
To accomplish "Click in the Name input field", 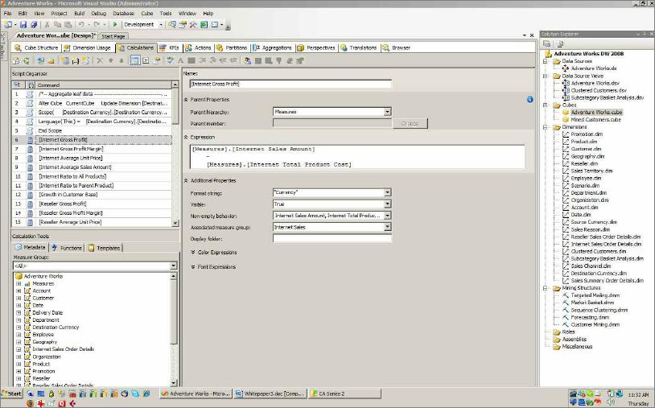I will pyautogui.click(x=290, y=84).
